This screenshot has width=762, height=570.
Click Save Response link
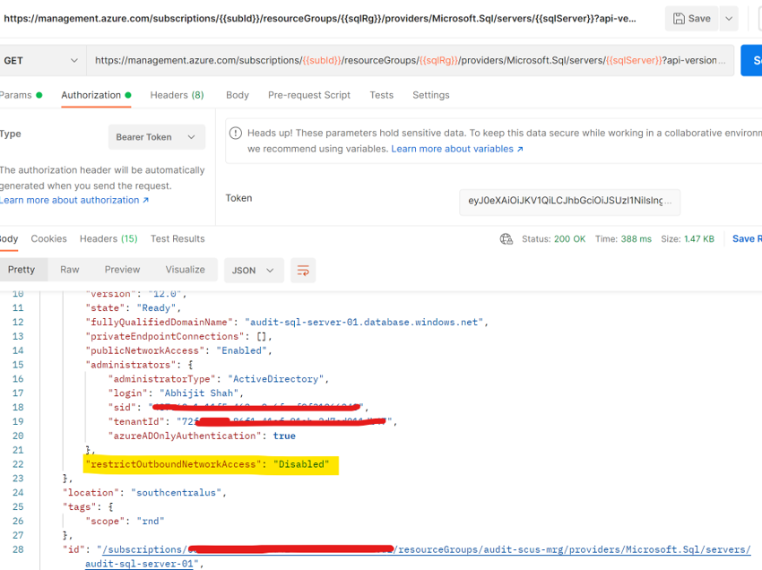tap(747, 238)
